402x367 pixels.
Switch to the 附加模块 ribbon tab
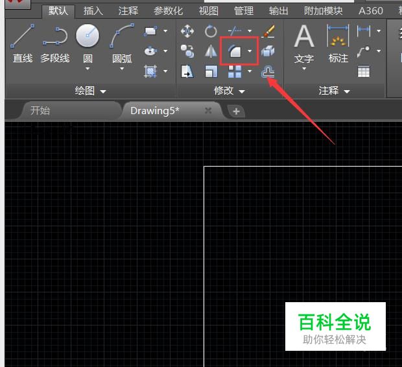324,11
